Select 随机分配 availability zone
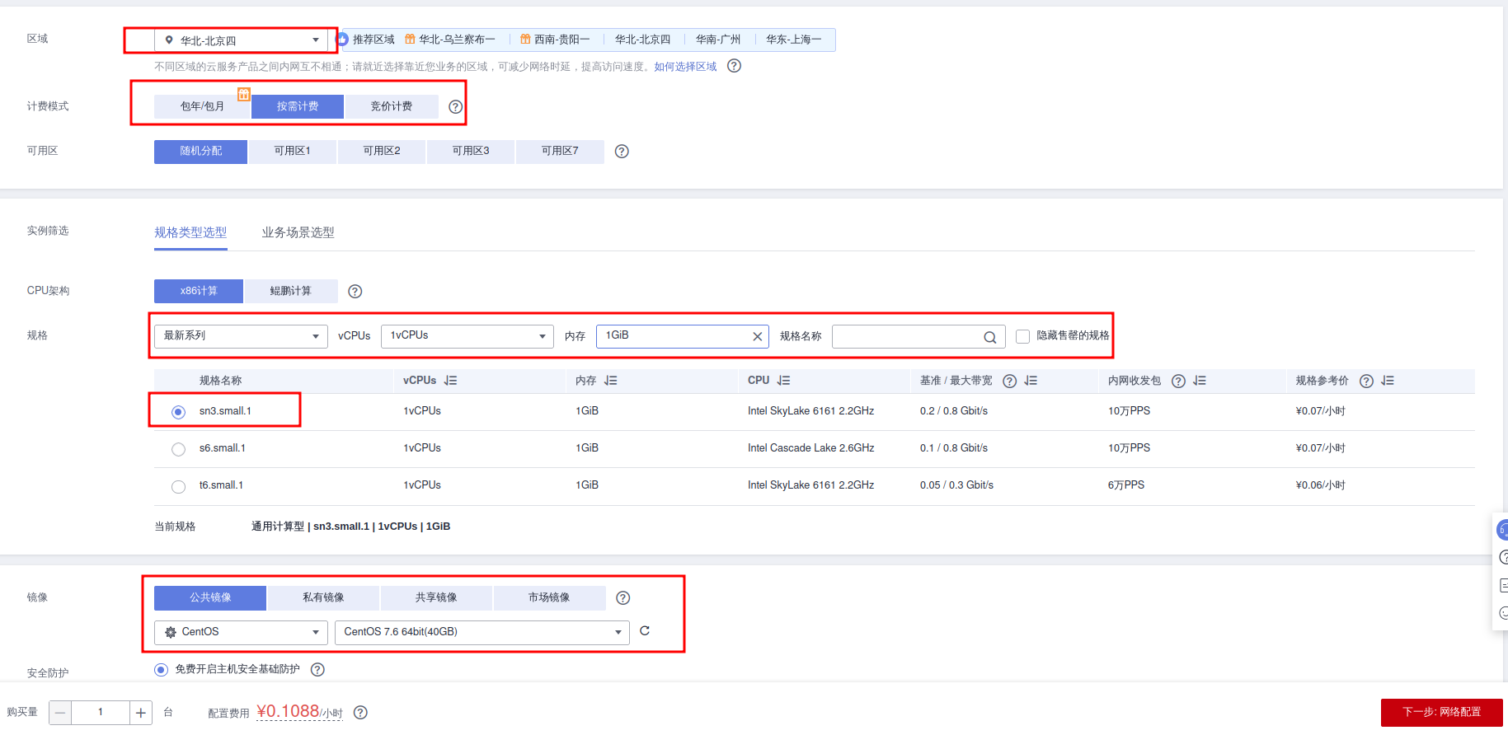Viewport: 1508px width, 735px height. [x=201, y=152]
